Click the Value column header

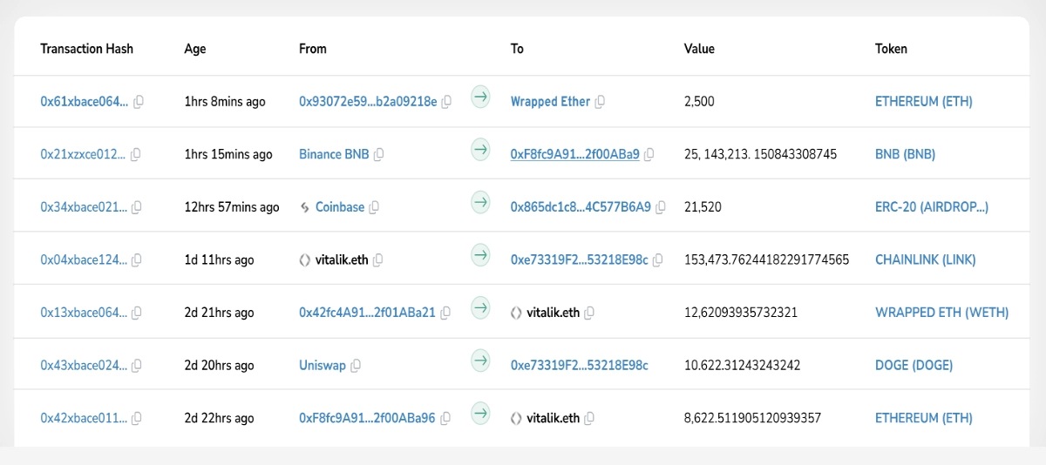699,49
